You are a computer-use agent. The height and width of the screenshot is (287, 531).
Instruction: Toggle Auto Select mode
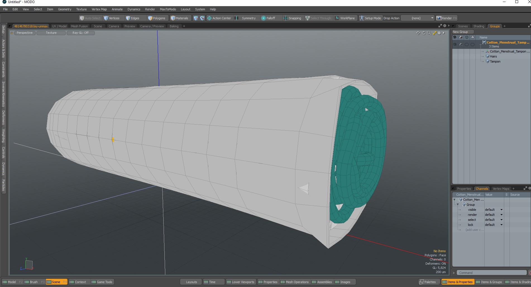coord(90,18)
